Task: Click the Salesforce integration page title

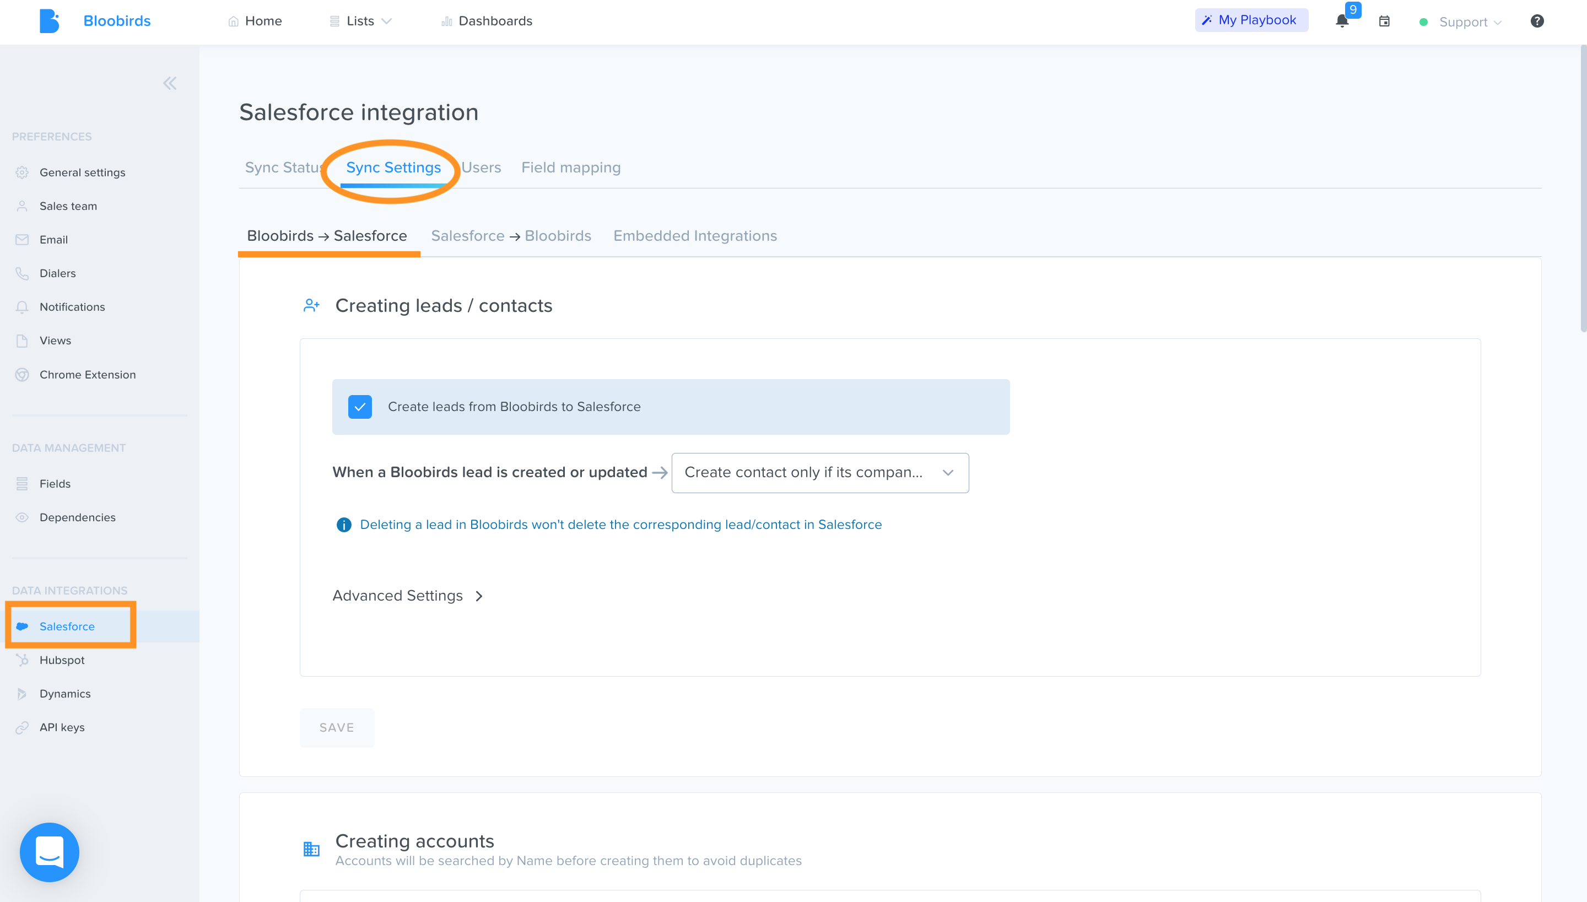Action: coord(359,112)
